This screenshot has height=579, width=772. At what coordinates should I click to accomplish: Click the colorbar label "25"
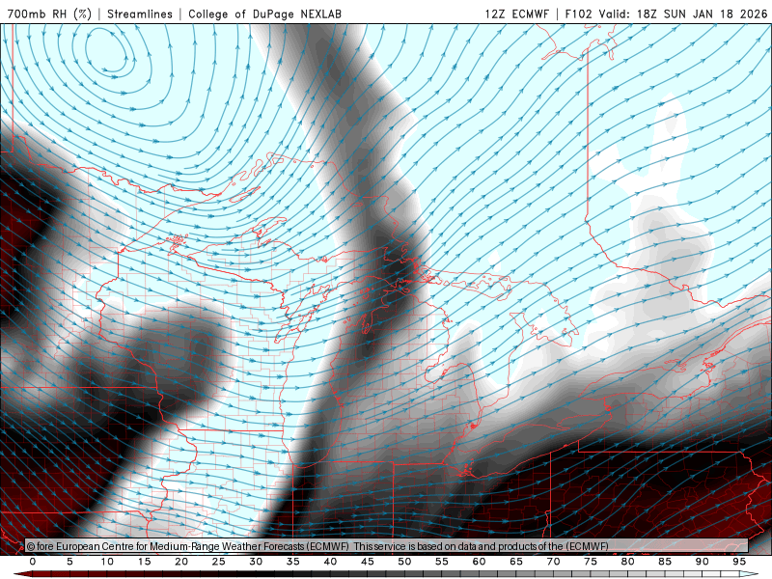pyautogui.click(x=219, y=562)
